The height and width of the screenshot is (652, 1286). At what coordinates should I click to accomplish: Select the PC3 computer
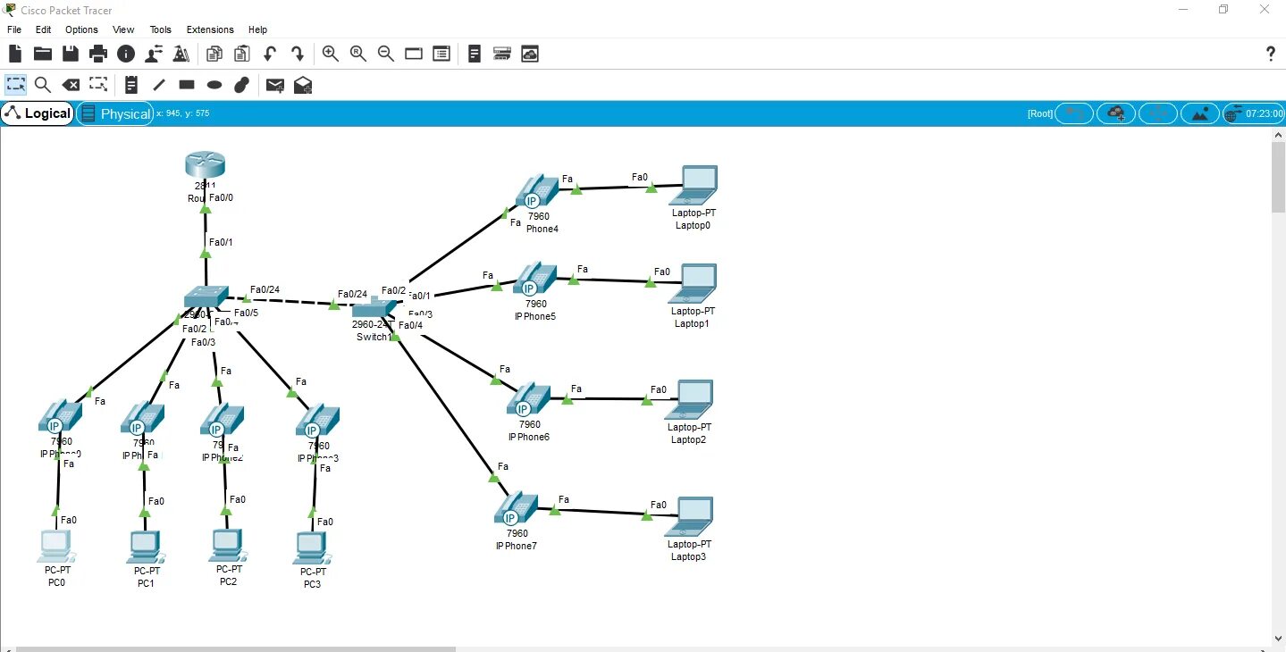pos(311,549)
